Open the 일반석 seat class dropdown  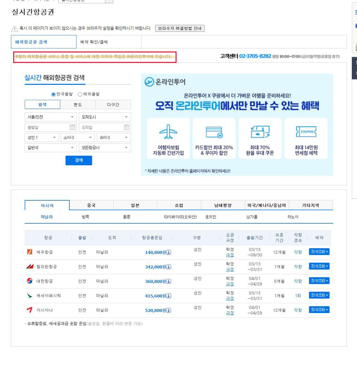pos(51,148)
